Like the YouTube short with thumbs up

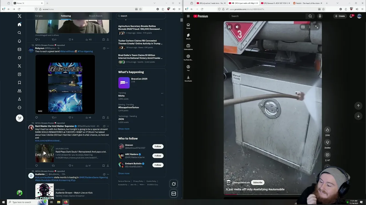click(327, 130)
